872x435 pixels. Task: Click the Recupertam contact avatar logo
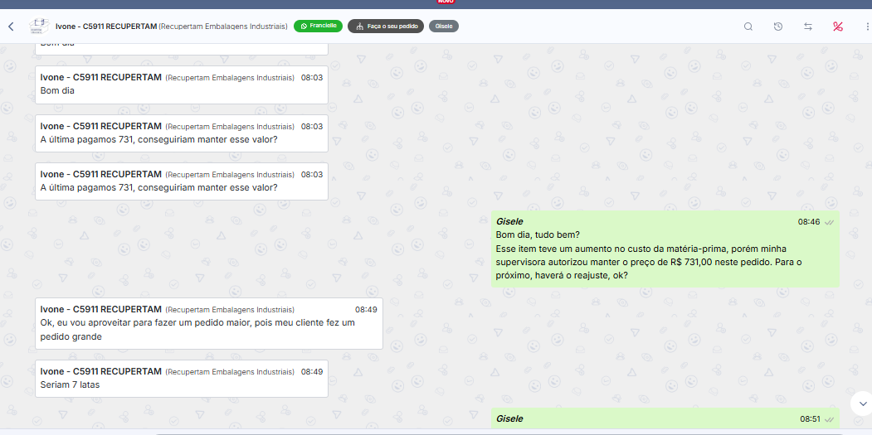pyautogui.click(x=39, y=27)
